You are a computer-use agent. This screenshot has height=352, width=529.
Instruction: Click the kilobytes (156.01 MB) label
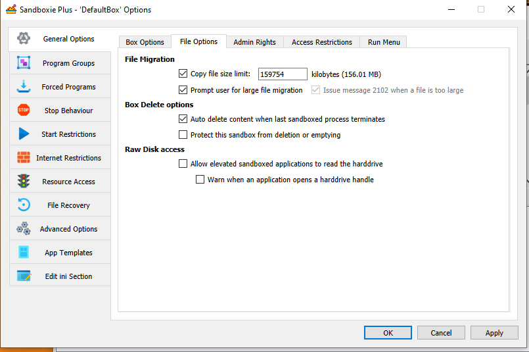pyautogui.click(x=346, y=74)
